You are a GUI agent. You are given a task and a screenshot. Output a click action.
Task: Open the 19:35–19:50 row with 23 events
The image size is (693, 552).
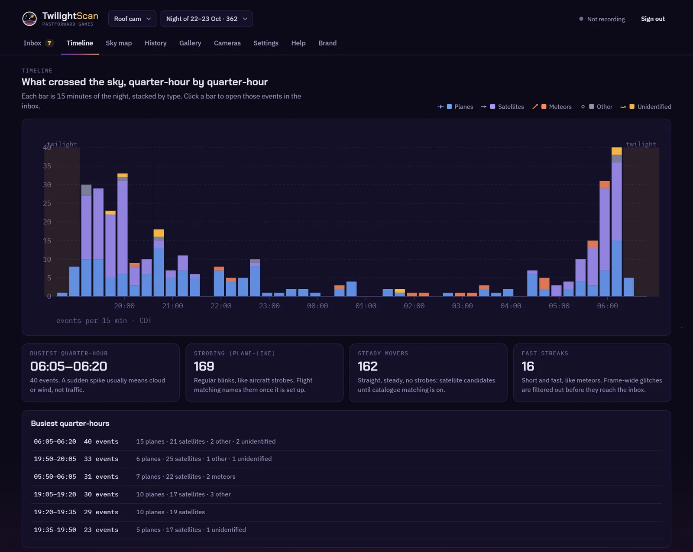point(346,530)
